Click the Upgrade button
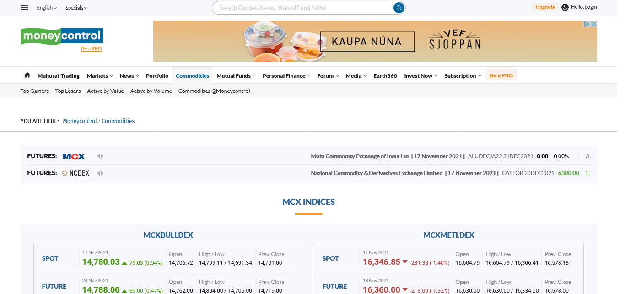The width and height of the screenshot is (625, 294). (545, 7)
